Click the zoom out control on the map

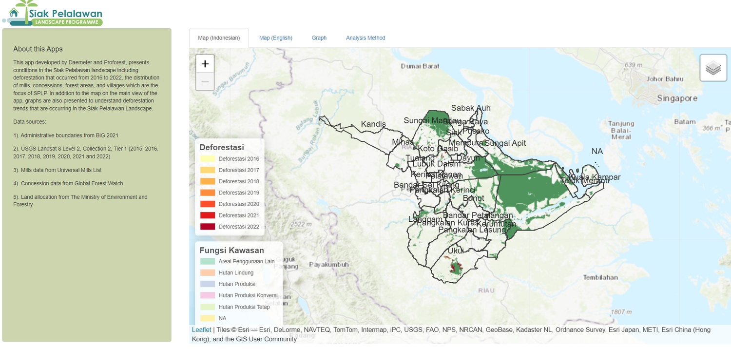[205, 81]
